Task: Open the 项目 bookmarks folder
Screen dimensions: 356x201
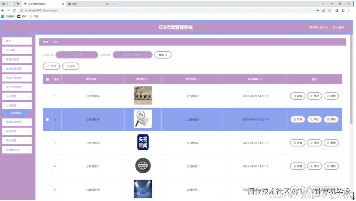Action: (x=34, y=16)
